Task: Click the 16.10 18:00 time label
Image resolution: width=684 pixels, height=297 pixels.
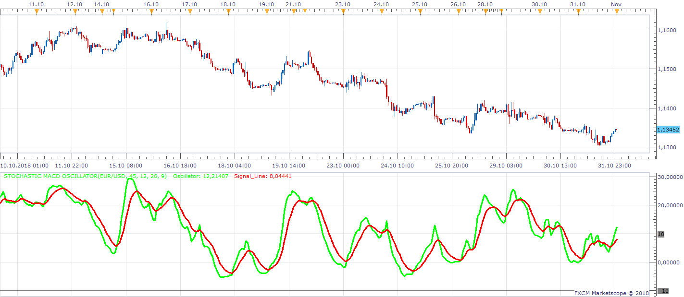Action: coord(180,166)
